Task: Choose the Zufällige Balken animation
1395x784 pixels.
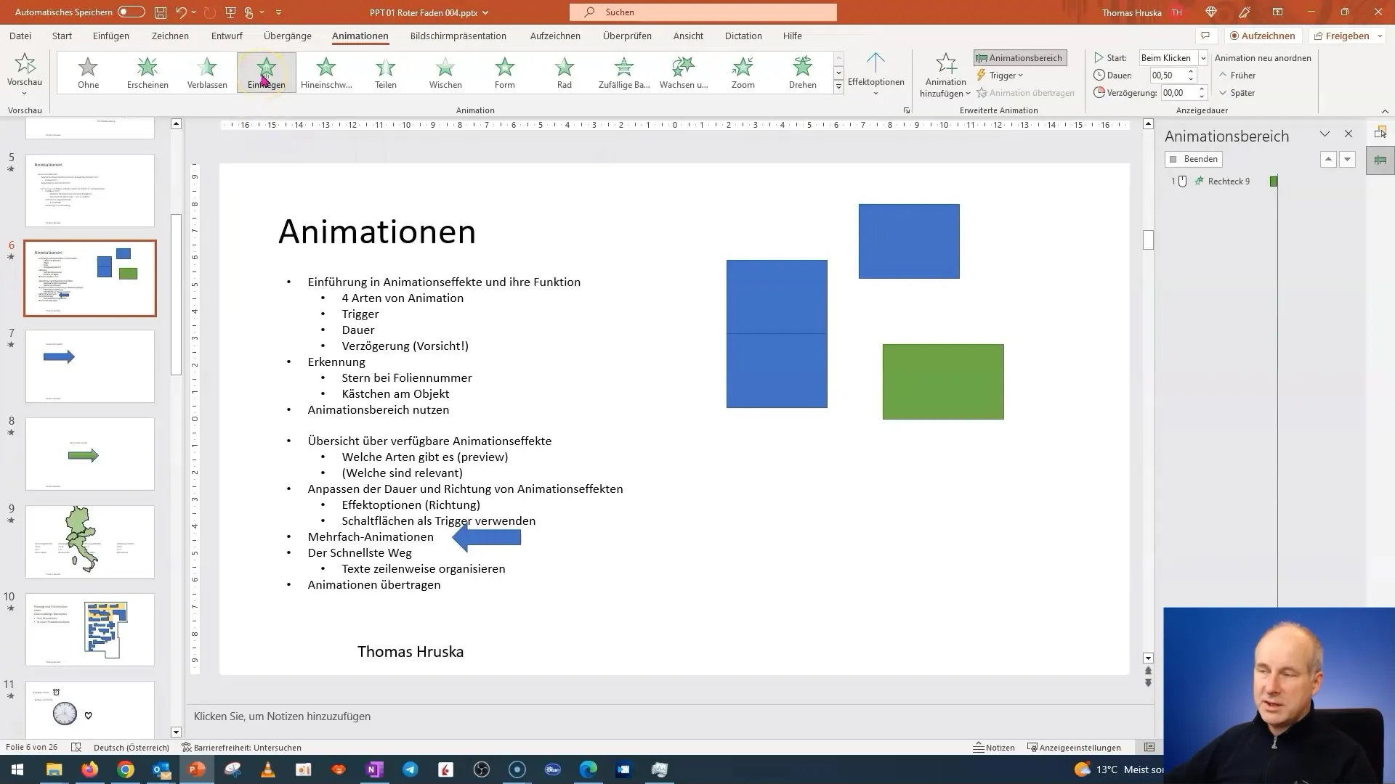Action: (624, 73)
